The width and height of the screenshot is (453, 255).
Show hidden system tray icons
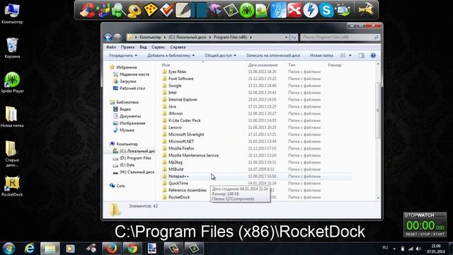pyautogui.click(x=394, y=249)
